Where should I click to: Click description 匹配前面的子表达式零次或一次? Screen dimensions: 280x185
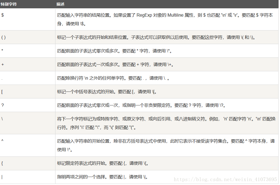(x=167, y=105)
